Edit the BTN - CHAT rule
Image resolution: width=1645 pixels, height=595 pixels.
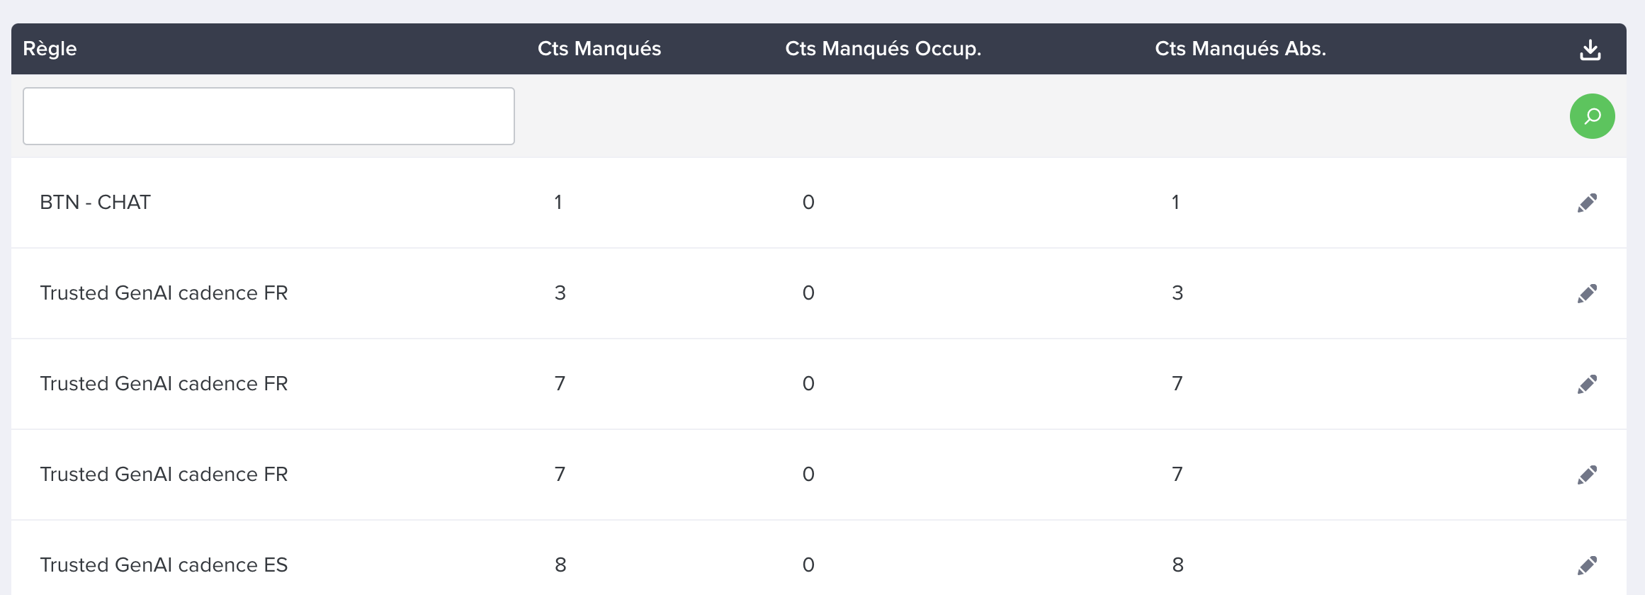(1587, 203)
